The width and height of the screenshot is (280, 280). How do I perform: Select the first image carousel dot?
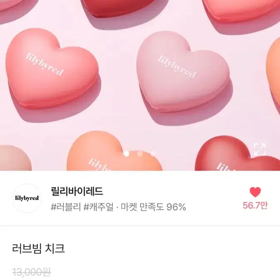pos(127,153)
